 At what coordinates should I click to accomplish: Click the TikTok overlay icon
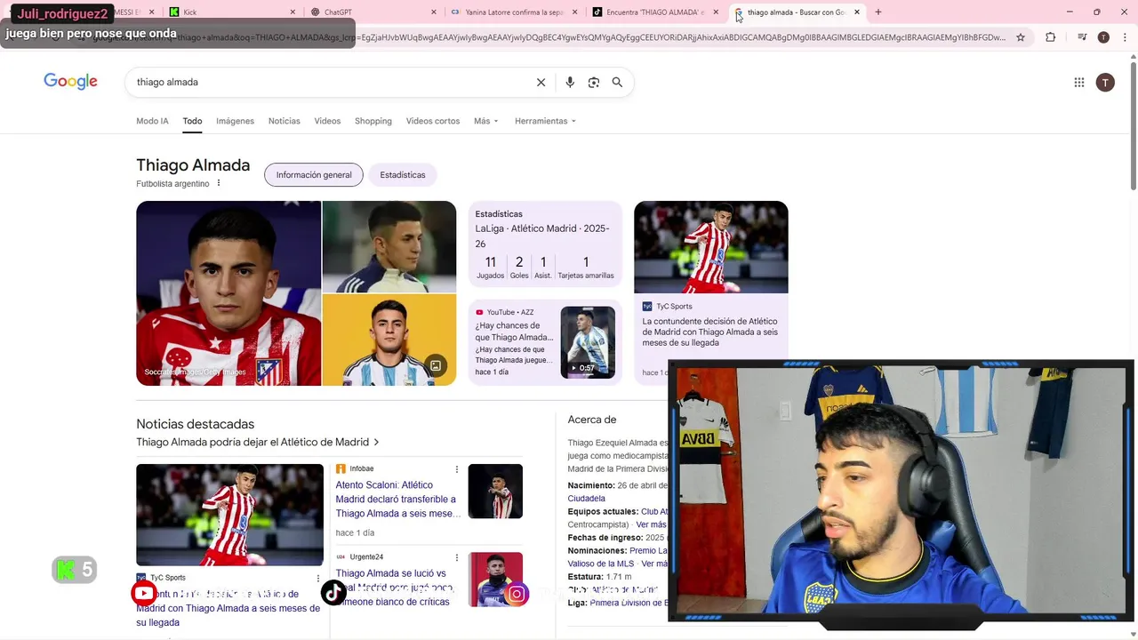pos(333,593)
